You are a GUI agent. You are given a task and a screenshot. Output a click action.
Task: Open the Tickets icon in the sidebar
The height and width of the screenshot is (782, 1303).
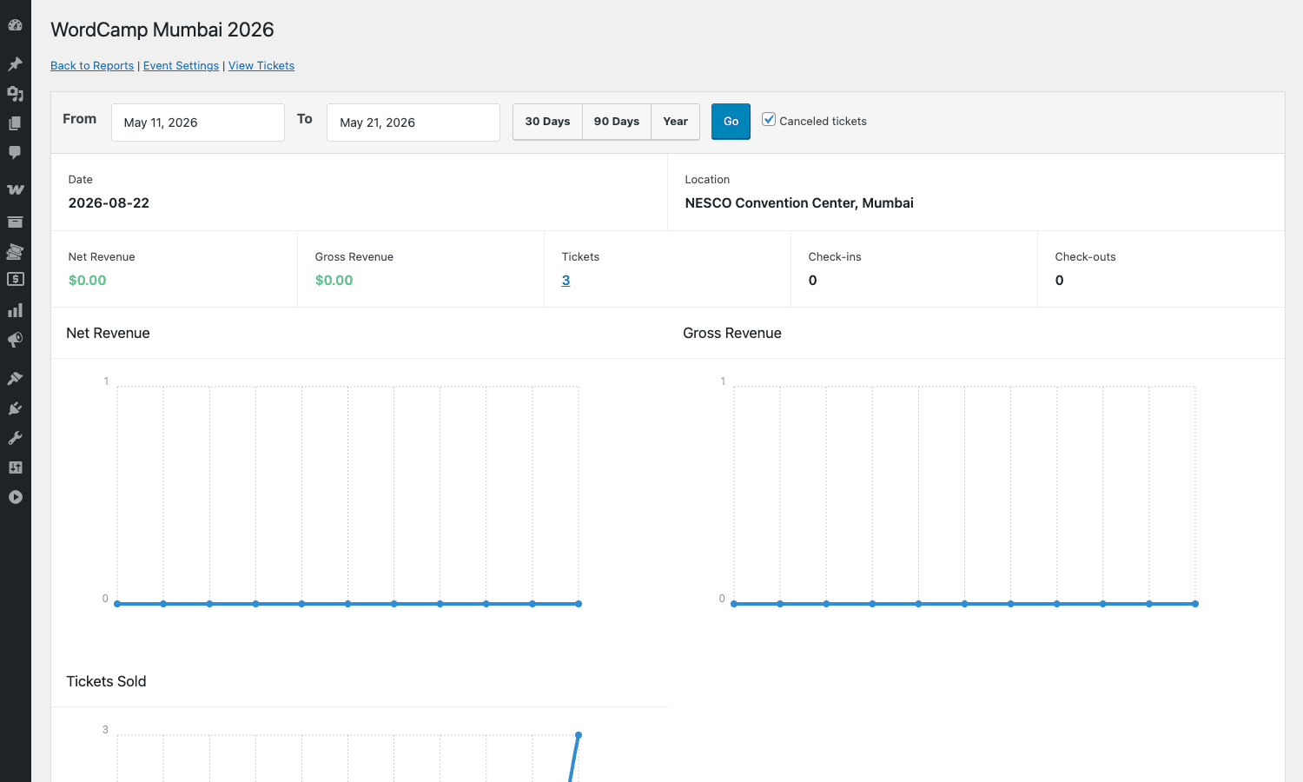(15, 251)
